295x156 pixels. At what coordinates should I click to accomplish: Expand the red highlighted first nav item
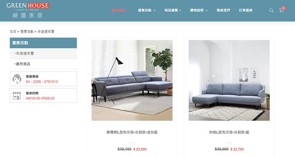(x=120, y=10)
